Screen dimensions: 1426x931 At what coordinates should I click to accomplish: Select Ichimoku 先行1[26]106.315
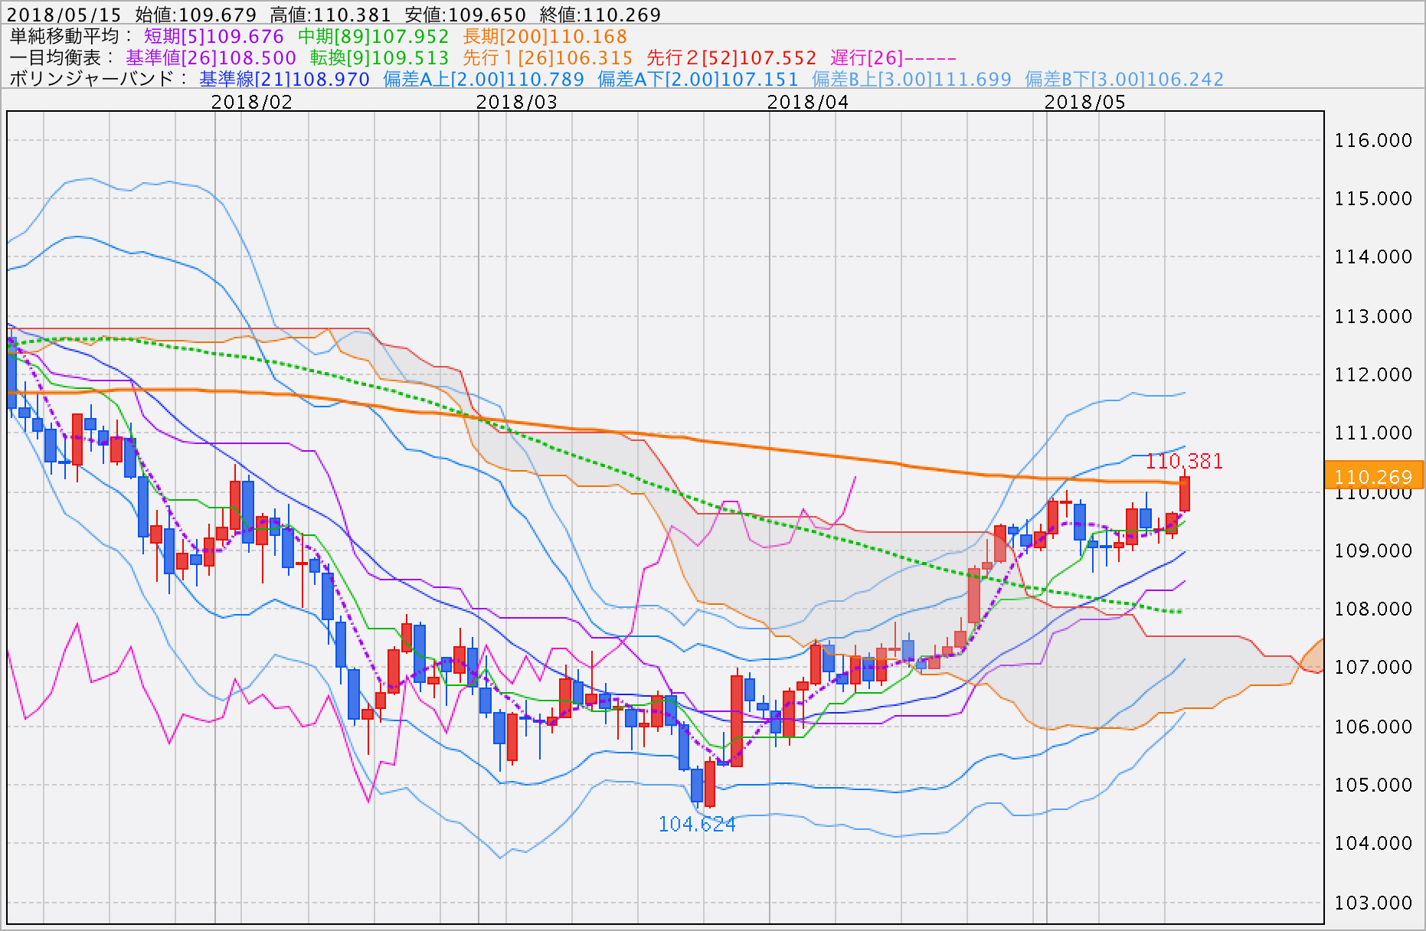[548, 57]
